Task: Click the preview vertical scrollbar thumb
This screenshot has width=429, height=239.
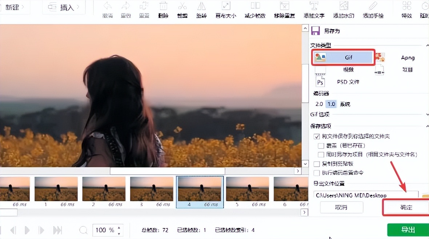Action: (305, 84)
